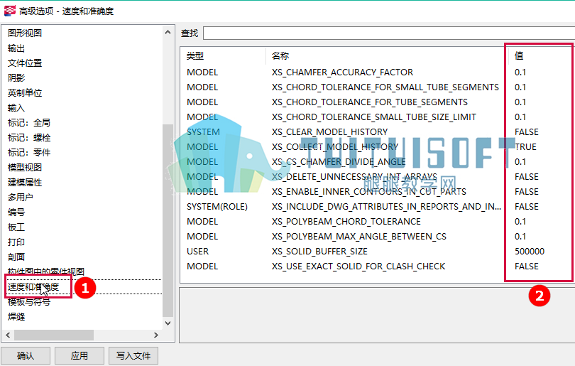The height and width of the screenshot is (366, 575).
Task: Click the 应用 button
Action: (80, 356)
